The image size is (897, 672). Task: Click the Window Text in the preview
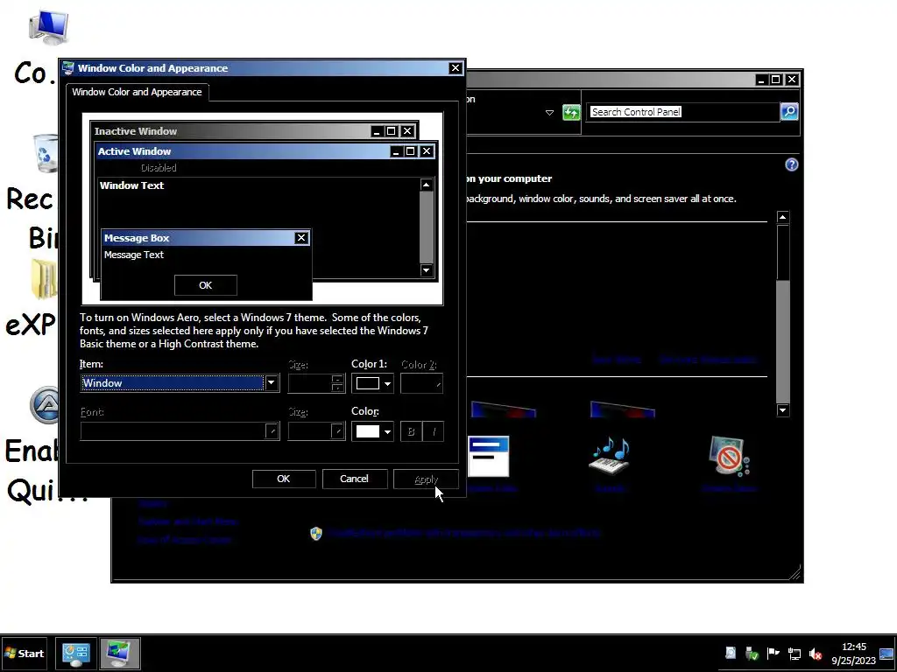coord(131,185)
